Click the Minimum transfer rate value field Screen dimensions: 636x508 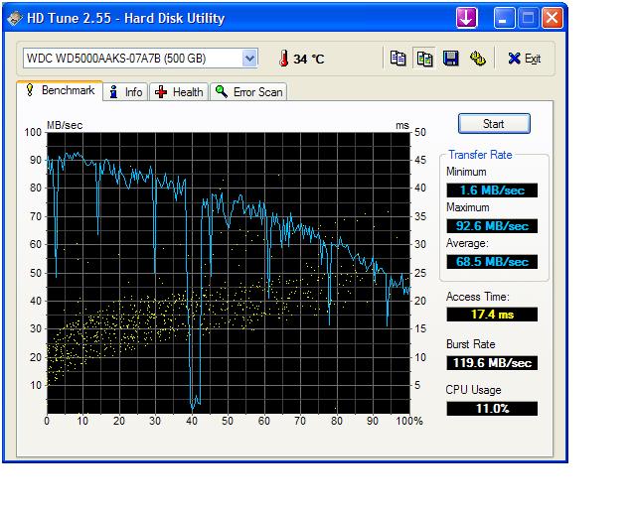(492, 190)
